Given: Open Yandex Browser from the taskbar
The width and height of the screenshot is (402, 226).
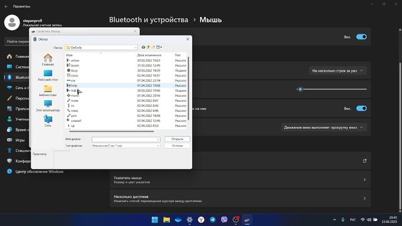Looking at the screenshot, I should tap(201, 220).
